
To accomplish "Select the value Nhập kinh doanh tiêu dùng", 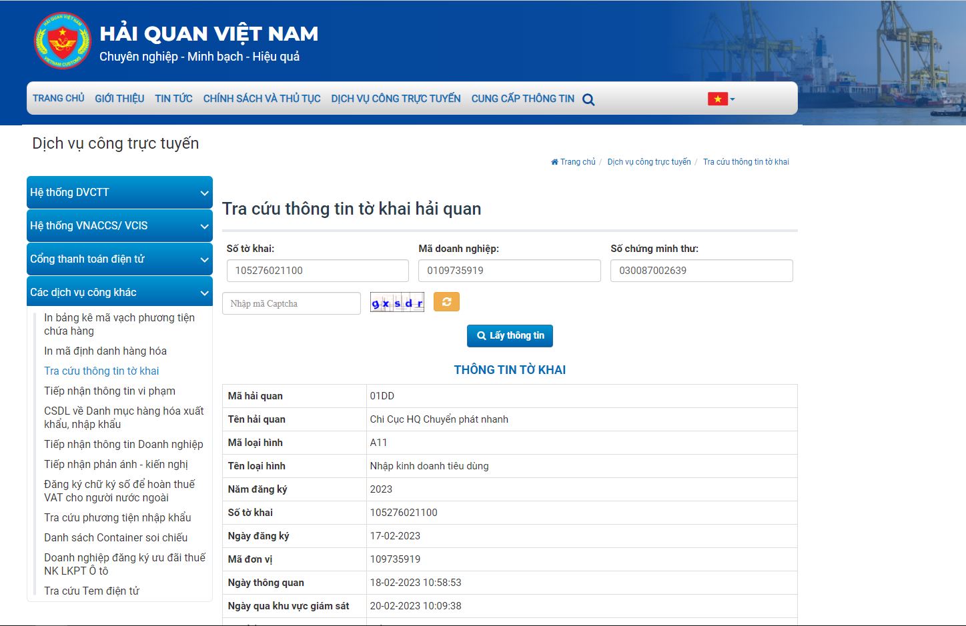I will coord(429,466).
